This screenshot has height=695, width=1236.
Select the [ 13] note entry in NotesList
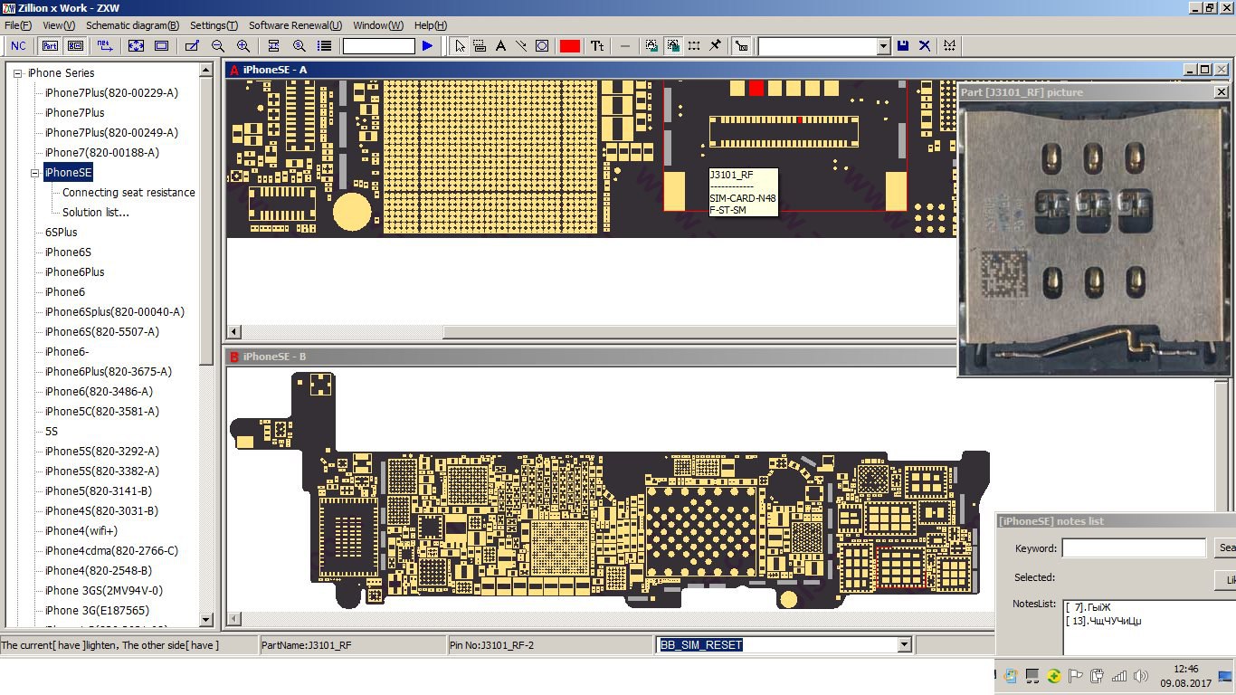pos(1103,621)
